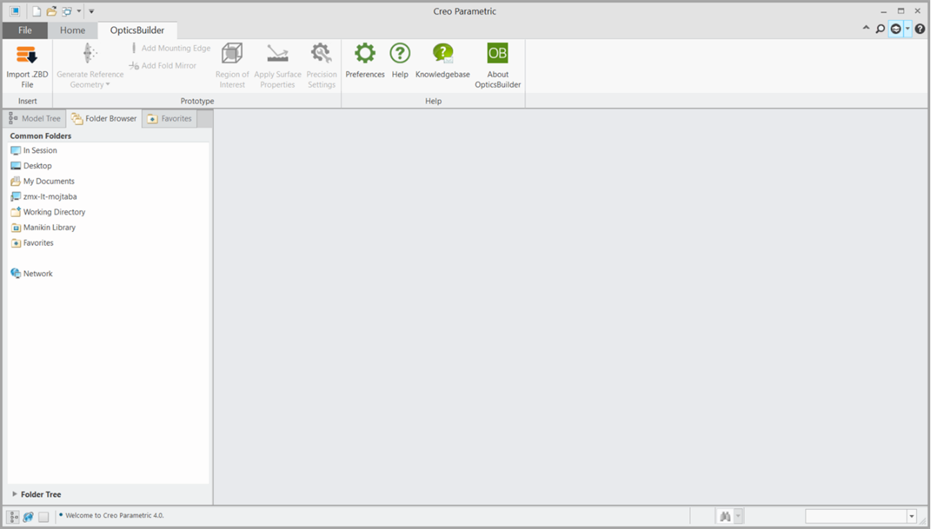
Task: Click the full screen square in status bar
Action: pyautogui.click(x=44, y=517)
